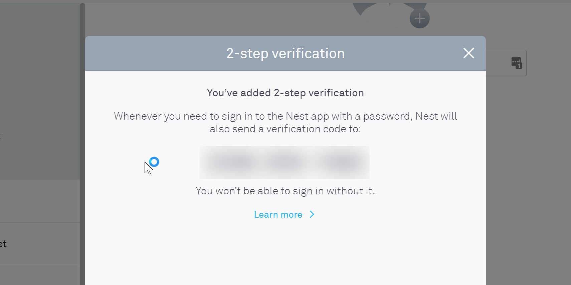Click the 'You won't be able to sign in' text
The width and height of the screenshot is (571, 285).
[285, 190]
